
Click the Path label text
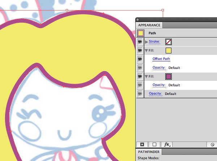[x=152, y=33]
